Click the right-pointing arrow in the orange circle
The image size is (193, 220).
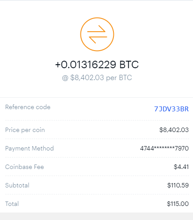click(96, 30)
